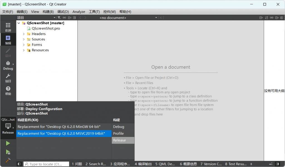Toggle the left sidebar visibility
Image resolution: width=285 pixels, height=167 pixels.
tap(19, 164)
